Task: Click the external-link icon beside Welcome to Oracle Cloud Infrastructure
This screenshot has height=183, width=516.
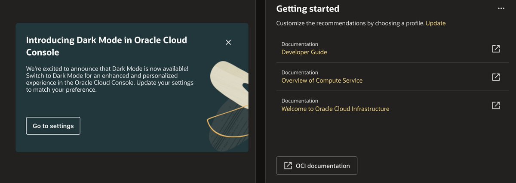Action: tap(495, 105)
